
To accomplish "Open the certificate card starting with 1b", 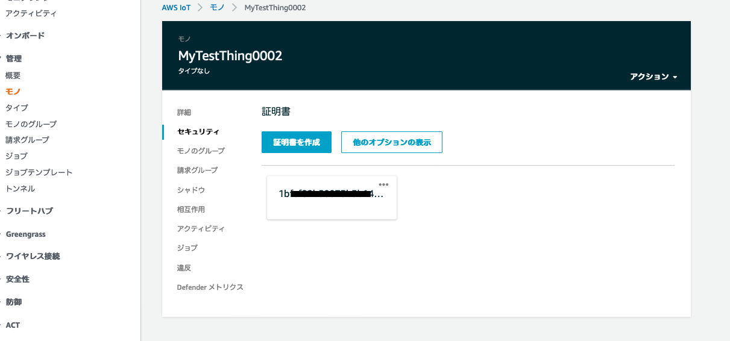I will (x=332, y=198).
